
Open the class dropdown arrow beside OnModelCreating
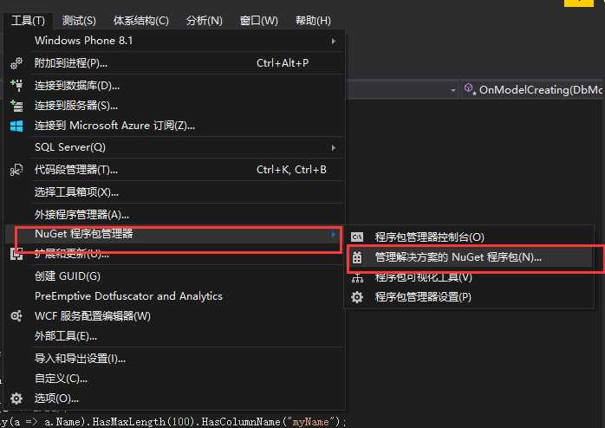coord(453,90)
